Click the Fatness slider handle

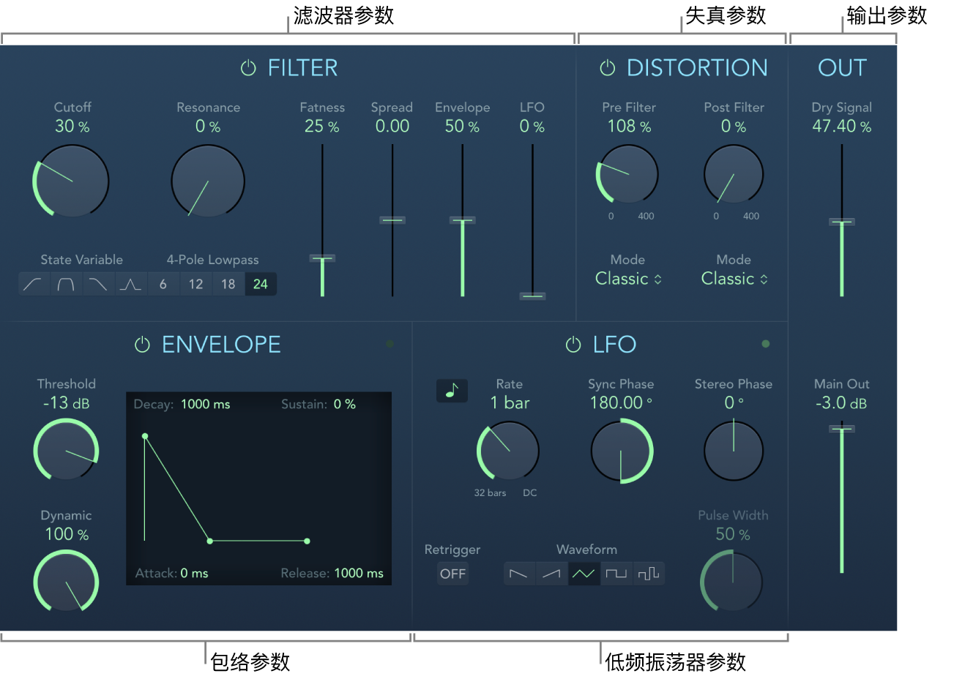point(322,258)
